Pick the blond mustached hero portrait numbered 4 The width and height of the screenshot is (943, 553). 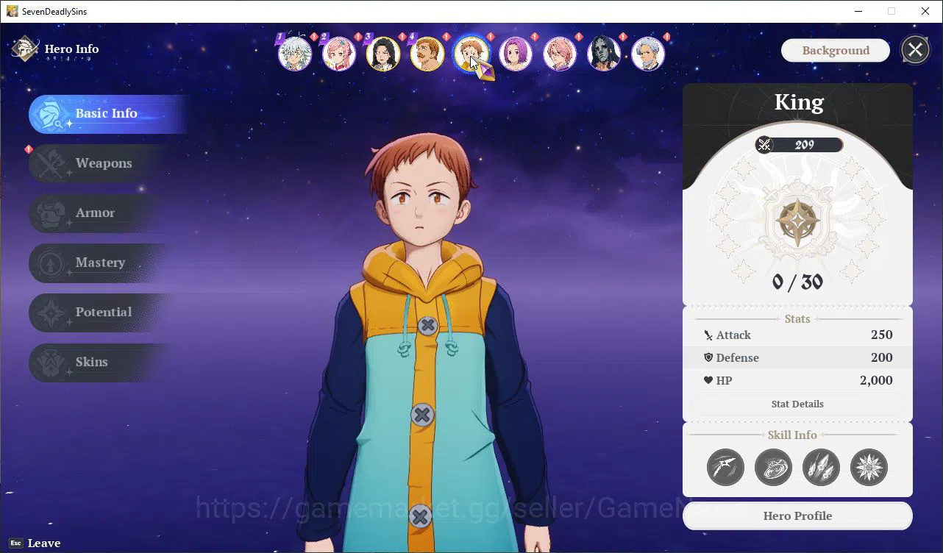point(427,54)
